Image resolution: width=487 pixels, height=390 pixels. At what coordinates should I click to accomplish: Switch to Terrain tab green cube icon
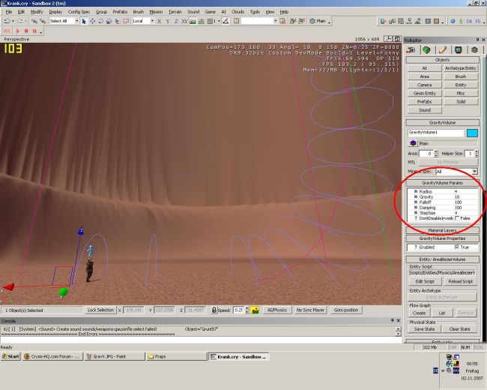click(x=427, y=49)
